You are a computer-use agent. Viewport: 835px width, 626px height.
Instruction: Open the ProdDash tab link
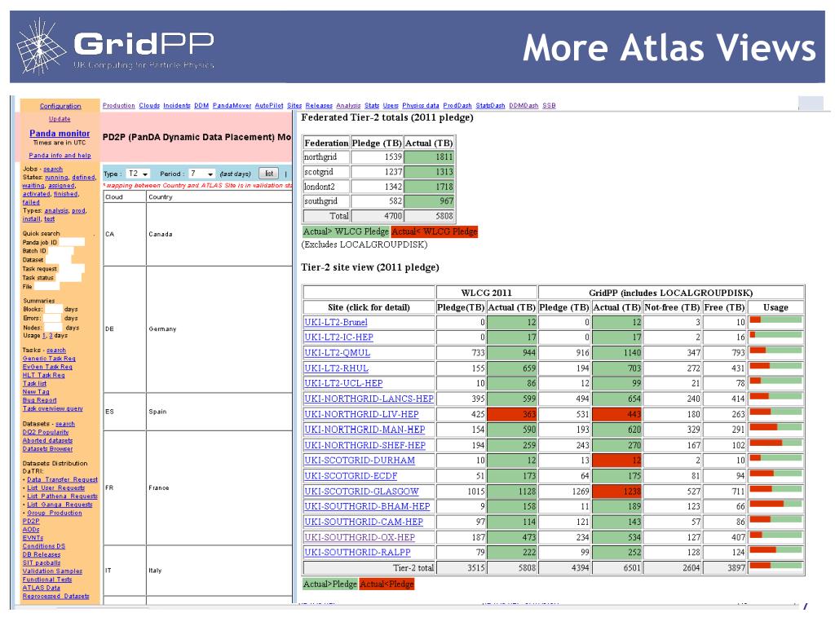click(457, 105)
